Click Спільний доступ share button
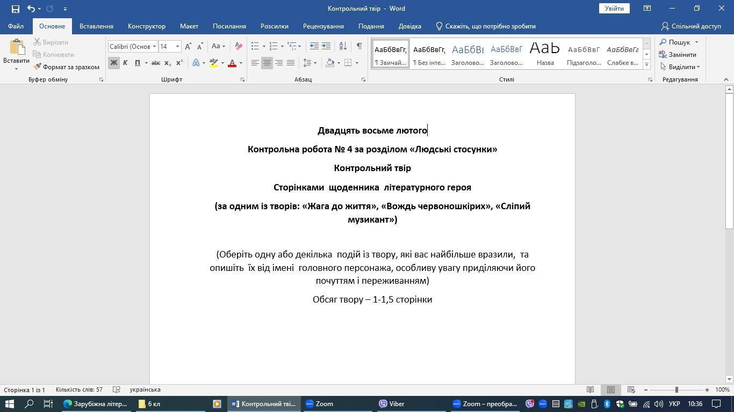This screenshot has width=734, height=412. tap(691, 26)
